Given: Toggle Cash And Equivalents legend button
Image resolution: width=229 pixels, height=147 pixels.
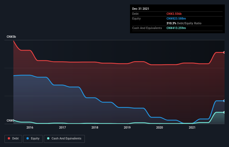Looking at the screenshot, I should (64, 139).
